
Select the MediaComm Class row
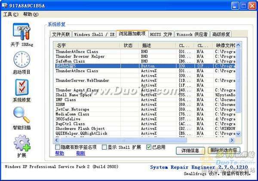point(145,114)
